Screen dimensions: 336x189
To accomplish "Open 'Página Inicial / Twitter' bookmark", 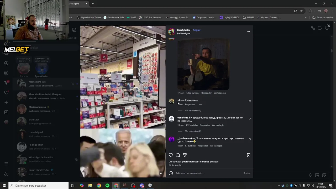I will tap(89, 18).
